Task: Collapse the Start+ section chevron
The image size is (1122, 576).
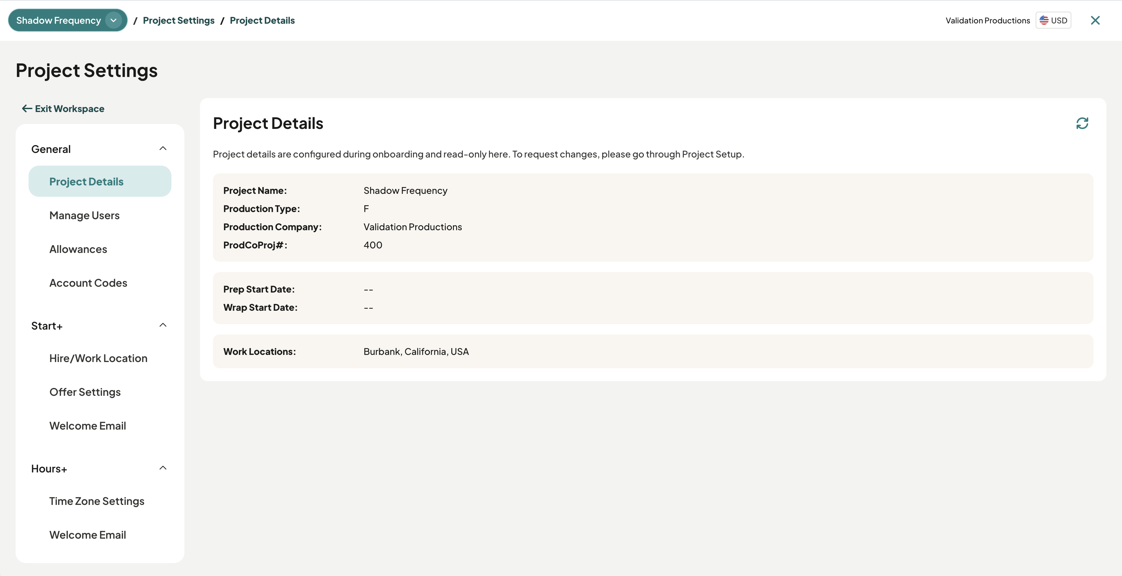Action: pyautogui.click(x=163, y=325)
